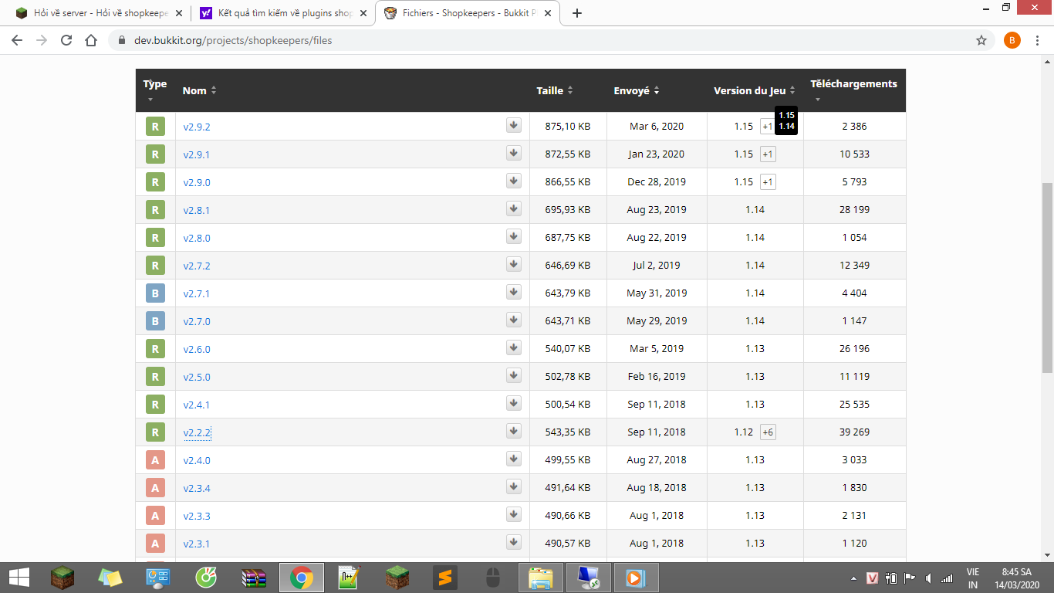Image resolution: width=1054 pixels, height=593 pixels.
Task: Expand the +1 versions badge for v2.9.1
Action: [x=768, y=154]
